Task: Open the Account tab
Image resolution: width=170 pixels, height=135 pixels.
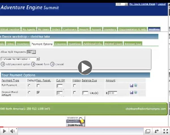Action: click(x=96, y=29)
